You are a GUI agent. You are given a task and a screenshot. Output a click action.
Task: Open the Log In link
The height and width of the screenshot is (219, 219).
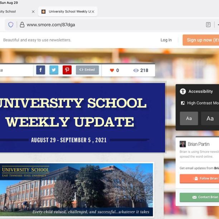(x=166, y=40)
